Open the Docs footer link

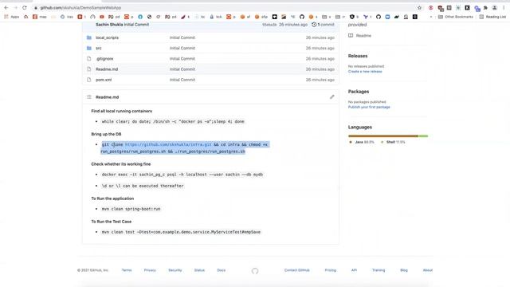tap(222, 270)
